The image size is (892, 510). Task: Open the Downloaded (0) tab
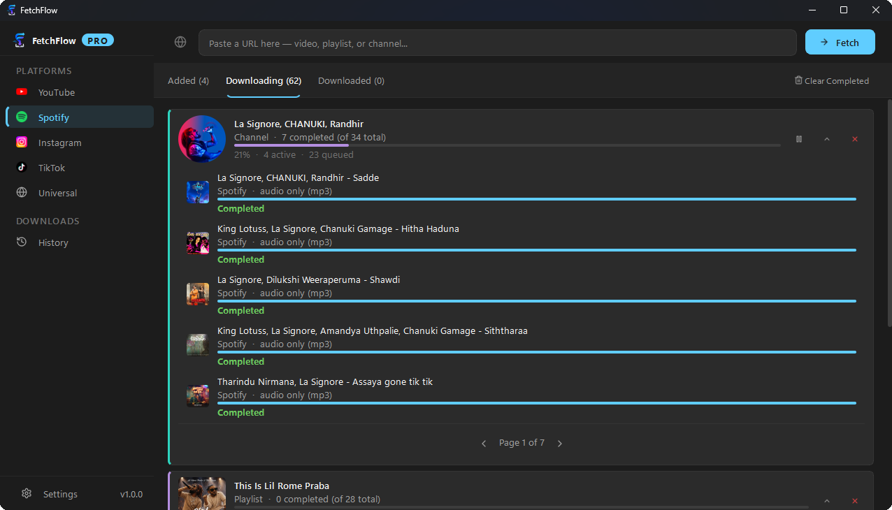[x=351, y=81]
